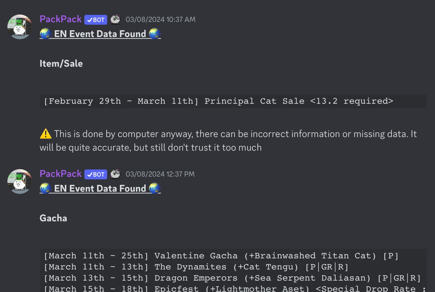Viewport: 435px width, 292px height.
Task: Click the 03/08/2024 12:37 PM timestamp
Action: tap(160, 174)
